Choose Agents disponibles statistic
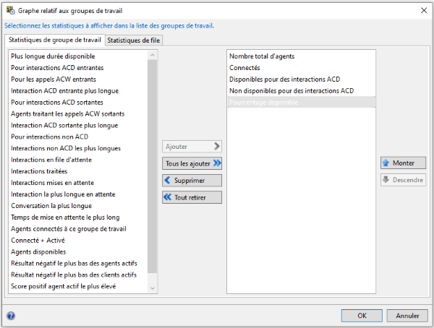 coord(38,252)
